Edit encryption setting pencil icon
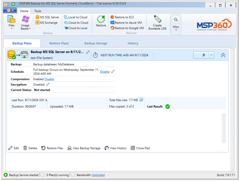 (x=48, y=84)
